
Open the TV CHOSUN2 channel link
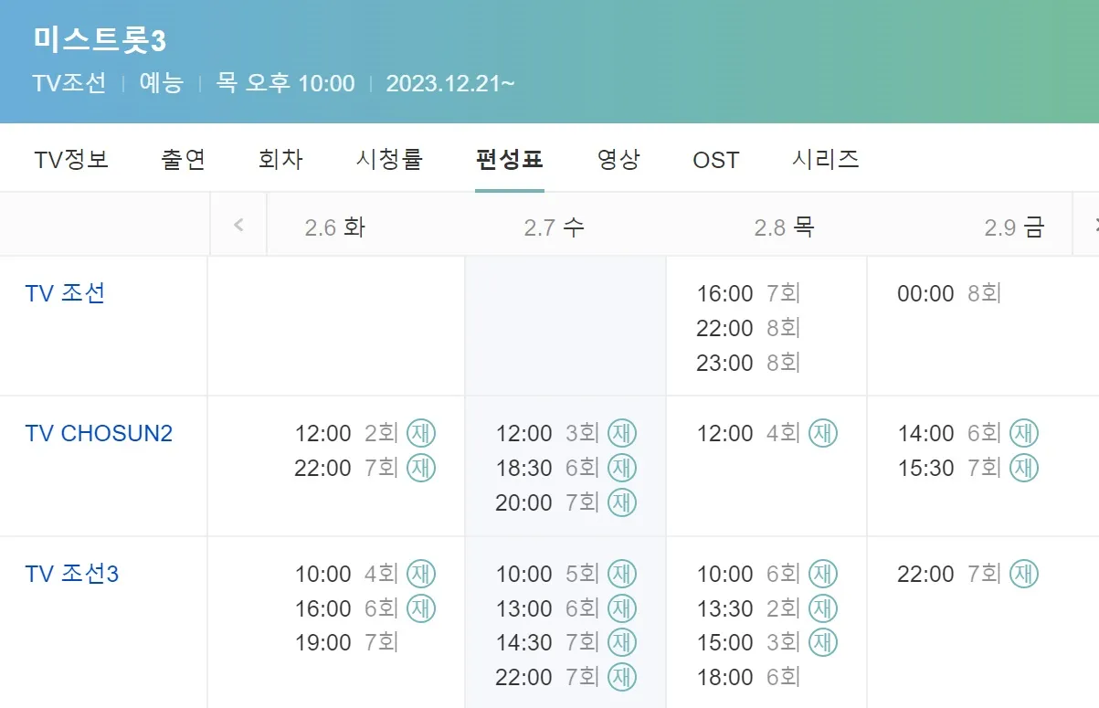click(x=99, y=433)
